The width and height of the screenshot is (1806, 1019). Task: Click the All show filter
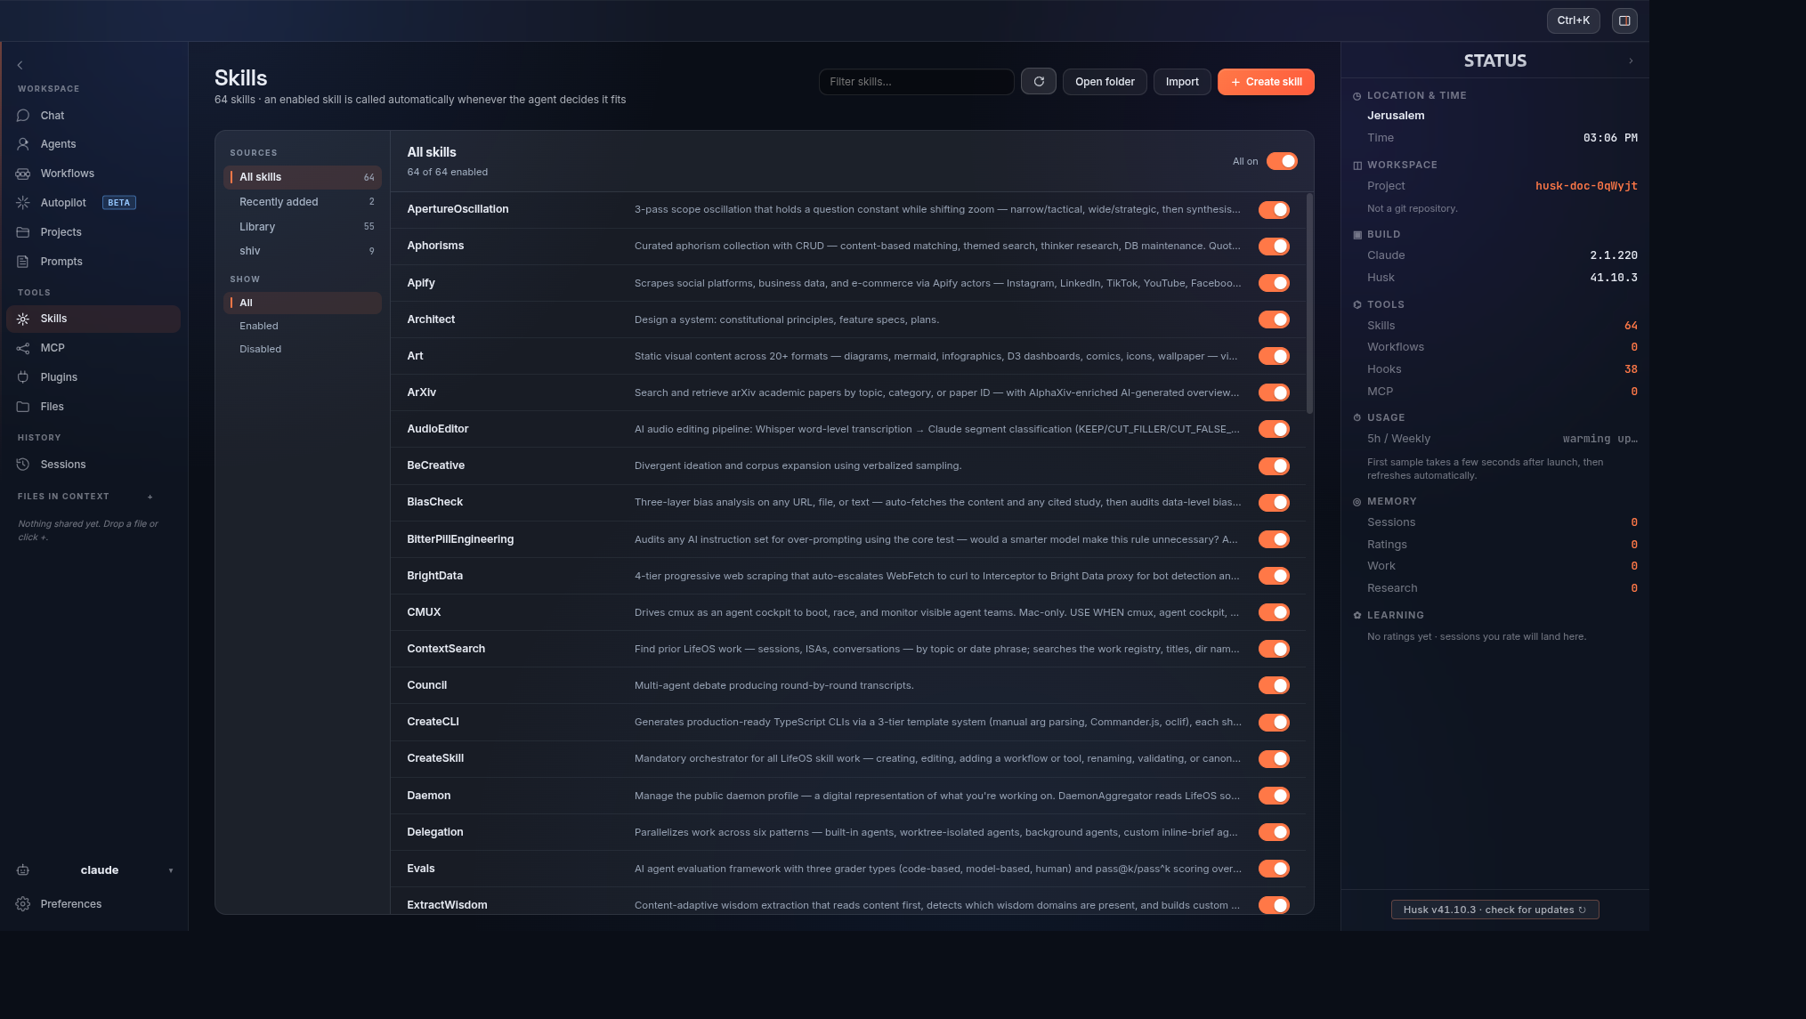click(303, 303)
